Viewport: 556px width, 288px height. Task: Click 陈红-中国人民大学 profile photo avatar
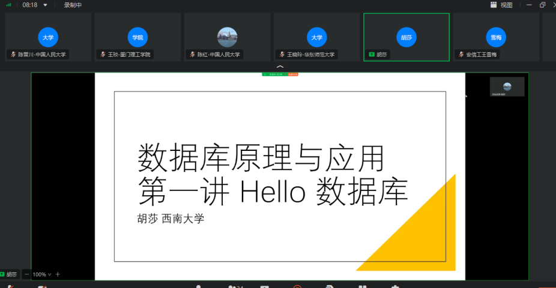(x=227, y=37)
